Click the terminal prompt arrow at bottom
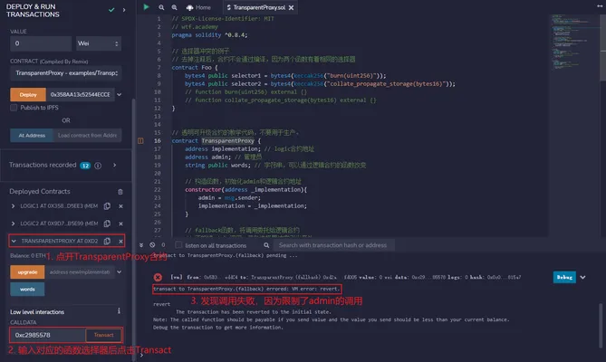 coord(141,354)
